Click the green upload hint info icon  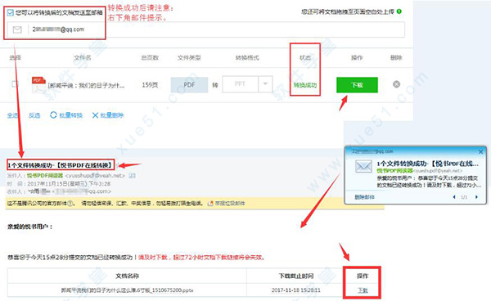[399, 11]
